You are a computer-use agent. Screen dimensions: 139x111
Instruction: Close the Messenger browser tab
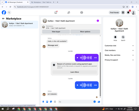[28, 2]
